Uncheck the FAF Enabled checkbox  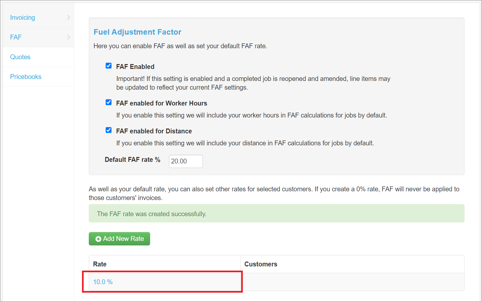point(109,65)
